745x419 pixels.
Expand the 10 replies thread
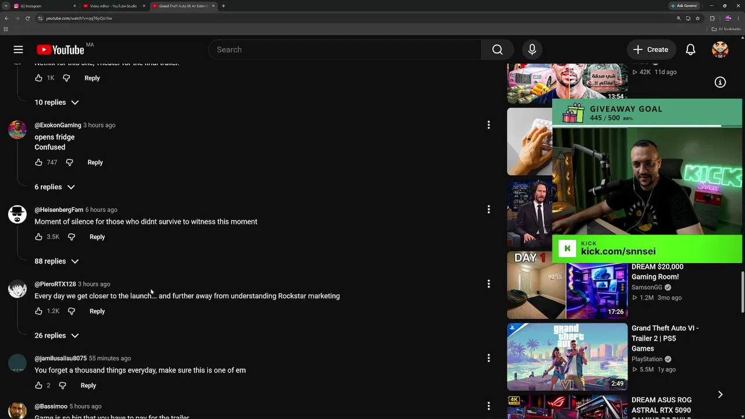[x=56, y=102]
